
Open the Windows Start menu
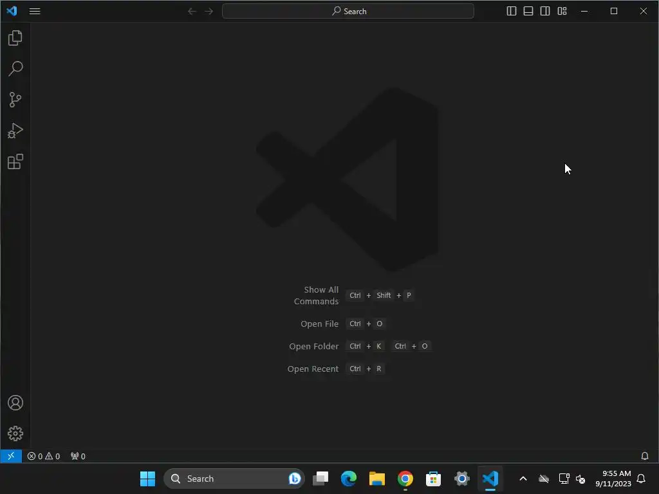pyautogui.click(x=147, y=479)
